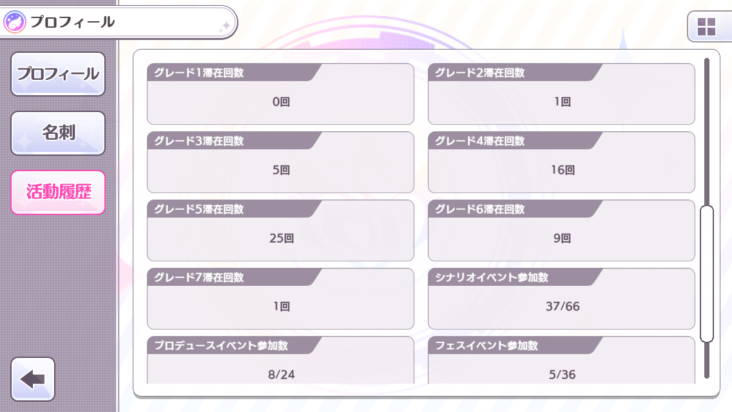Click the vertical scrollbar thumb
The image size is (732, 412).
707,274
